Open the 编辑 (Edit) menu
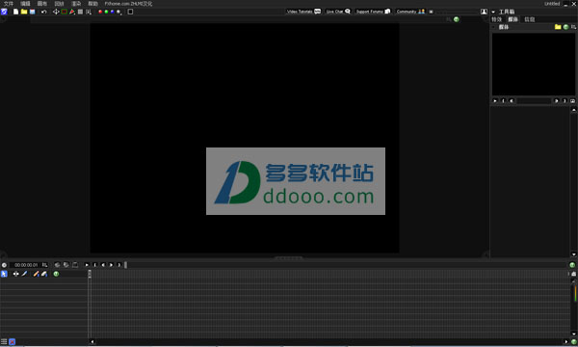Viewport: 578px width, 347px height. click(x=25, y=4)
